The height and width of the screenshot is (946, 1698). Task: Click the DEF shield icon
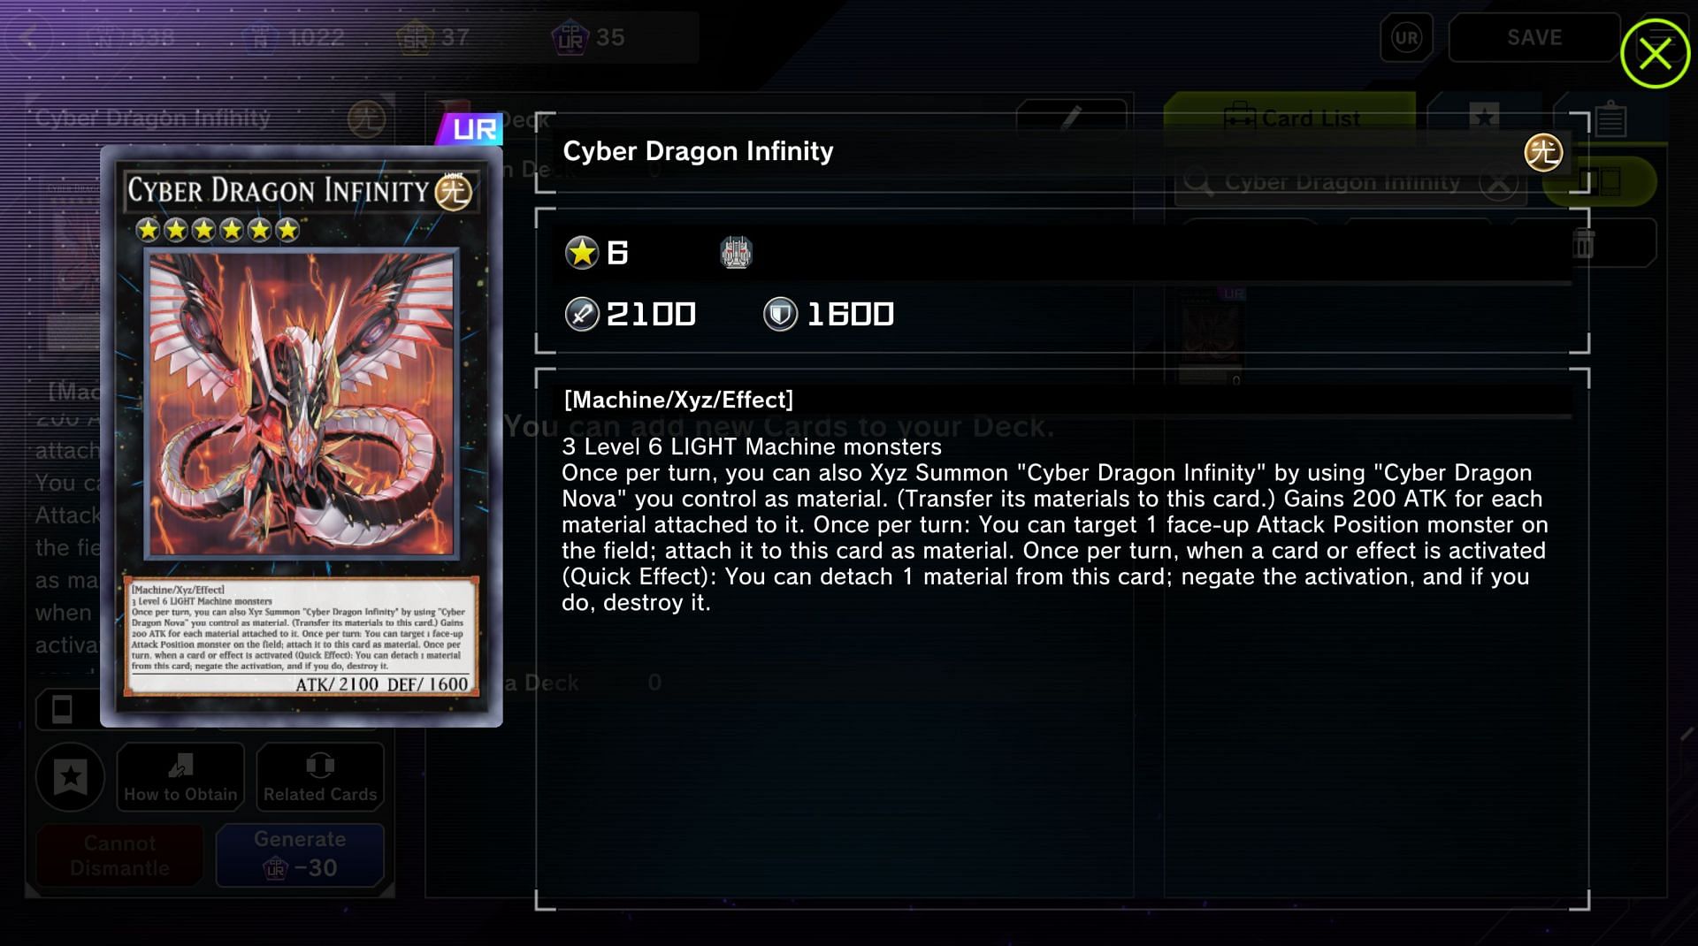(x=780, y=314)
